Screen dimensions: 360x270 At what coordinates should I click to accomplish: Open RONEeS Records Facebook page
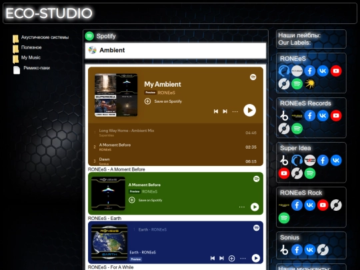click(x=310, y=116)
